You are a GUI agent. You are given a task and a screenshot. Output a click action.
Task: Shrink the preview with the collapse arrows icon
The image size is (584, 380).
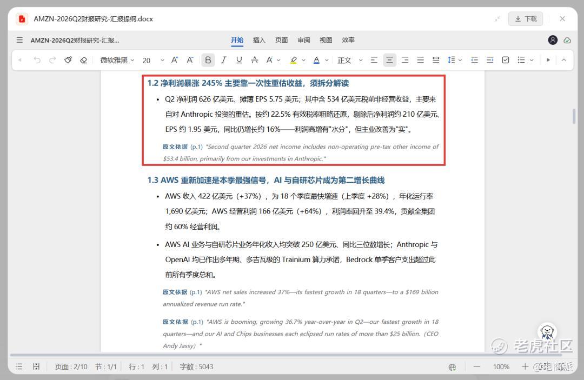click(x=497, y=19)
